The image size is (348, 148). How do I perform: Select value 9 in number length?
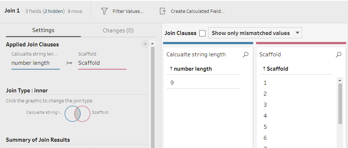[x=172, y=83]
